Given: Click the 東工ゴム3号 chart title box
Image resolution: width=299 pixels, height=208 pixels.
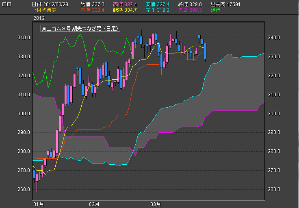Looking at the screenshot, I should 80,28.
